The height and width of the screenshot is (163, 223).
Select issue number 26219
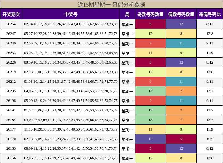[x=11, y=72]
